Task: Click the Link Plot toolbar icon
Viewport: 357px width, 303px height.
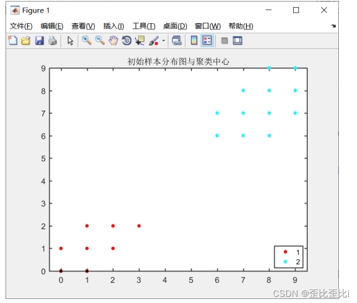Action: click(176, 40)
